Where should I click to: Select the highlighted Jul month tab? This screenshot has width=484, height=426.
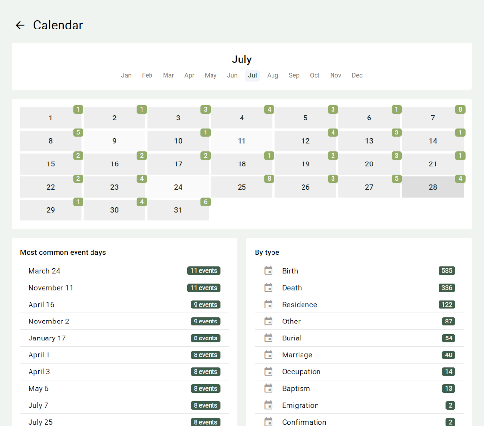pyautogui.click(x=252, y=75)
